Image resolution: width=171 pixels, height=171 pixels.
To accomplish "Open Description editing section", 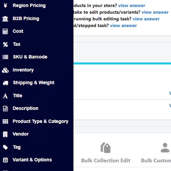I will pos(26,108).
